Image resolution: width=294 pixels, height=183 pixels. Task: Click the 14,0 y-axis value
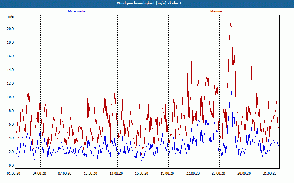pyautogui.click(x=11, y=70)
